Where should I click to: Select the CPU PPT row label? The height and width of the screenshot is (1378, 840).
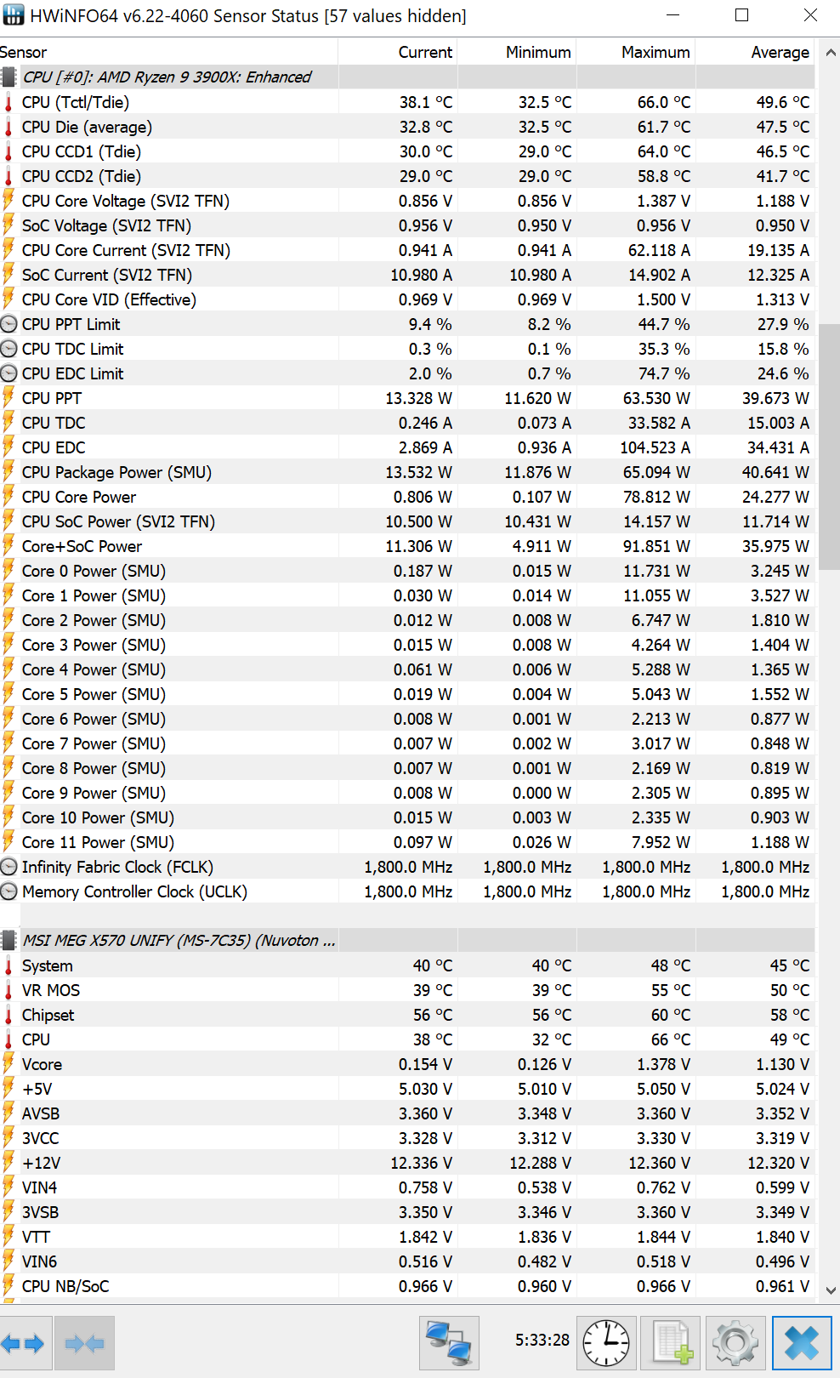pyautogui.click(x=52, y=398)
